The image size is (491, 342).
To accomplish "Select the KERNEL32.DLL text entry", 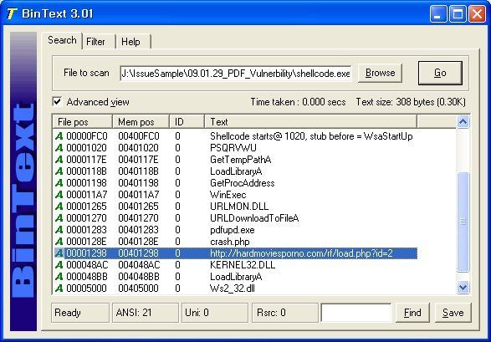I will tap(243, 265).
